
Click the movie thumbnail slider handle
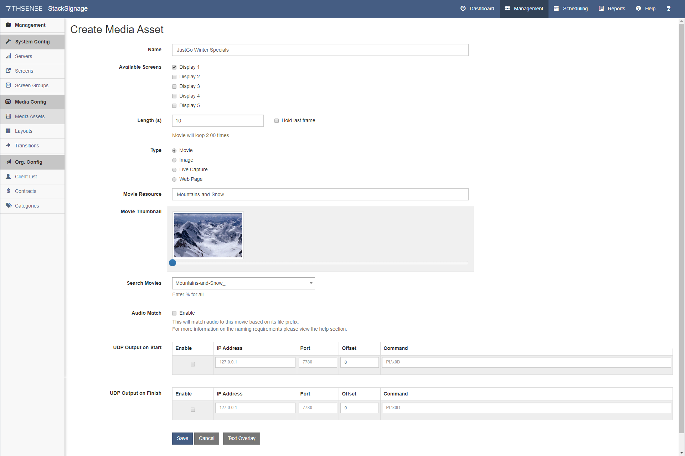coord(172,263)
